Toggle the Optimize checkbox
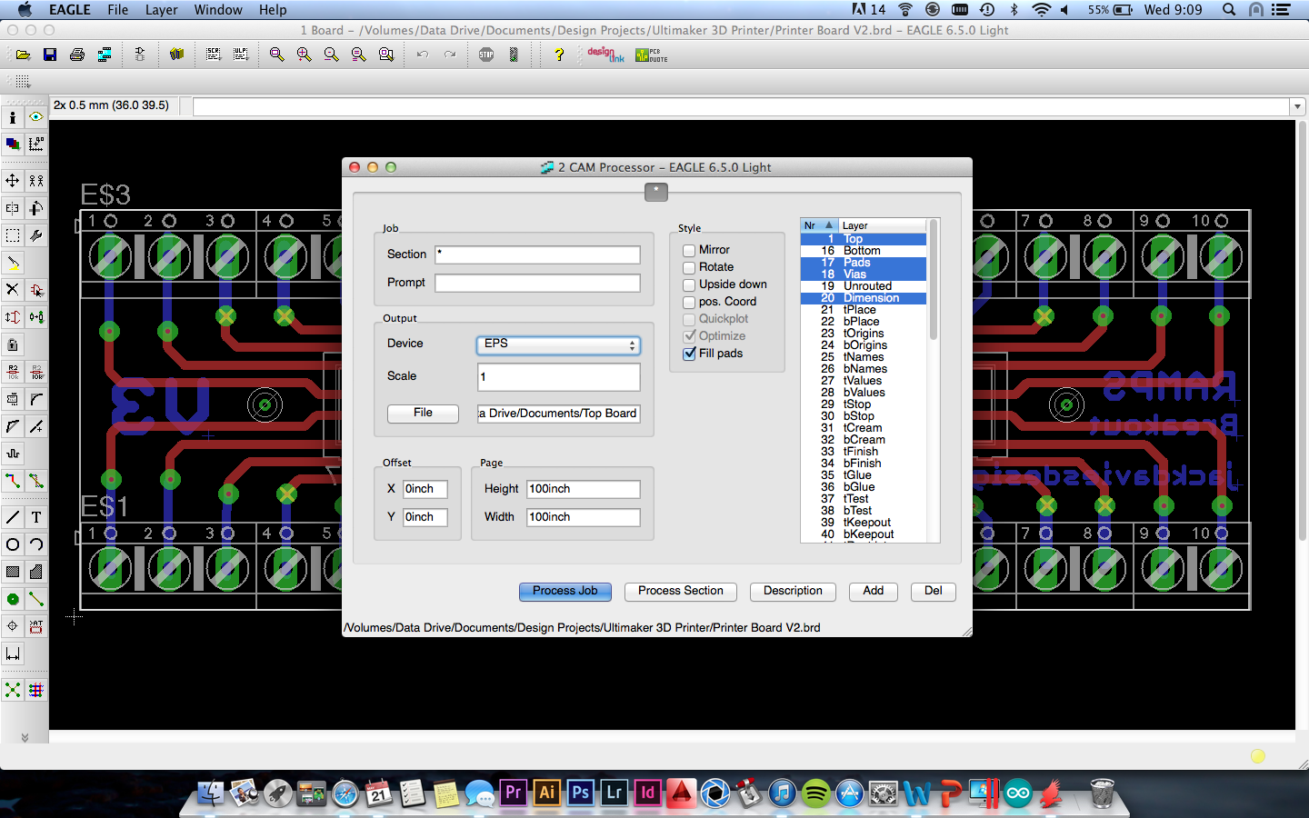The height and width of the screenshot is (818, 1309). 689,336
